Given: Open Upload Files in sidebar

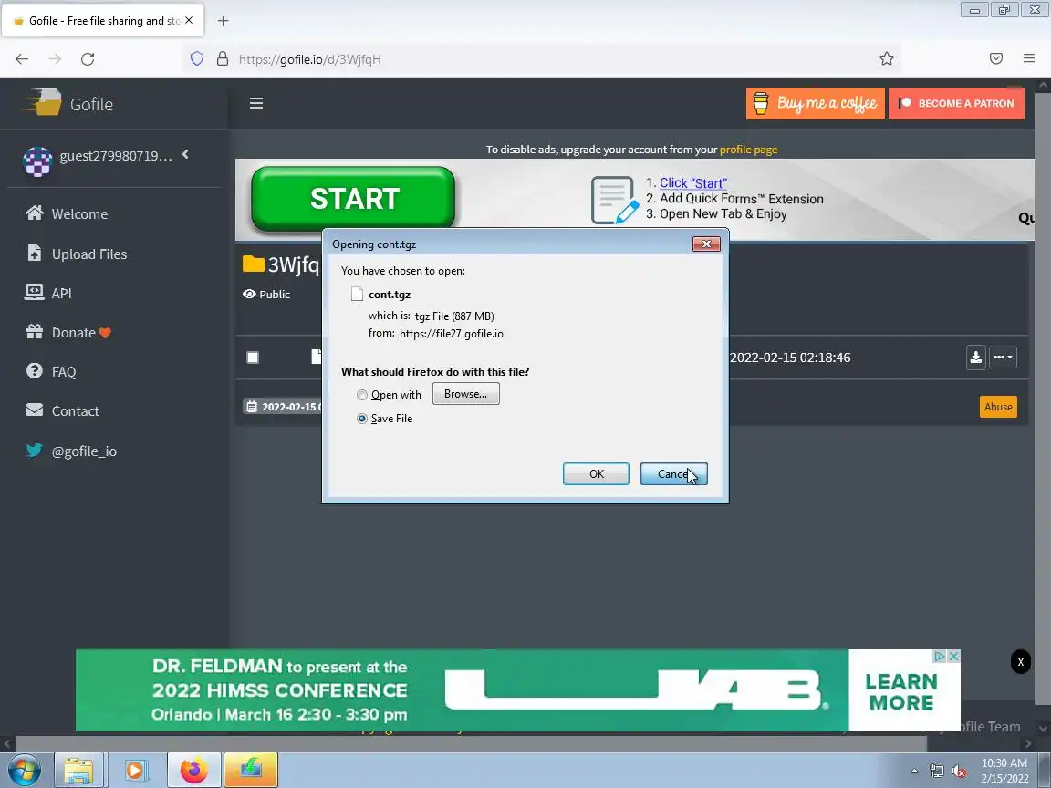Looking at the screenshot, I should pos(76,254).
